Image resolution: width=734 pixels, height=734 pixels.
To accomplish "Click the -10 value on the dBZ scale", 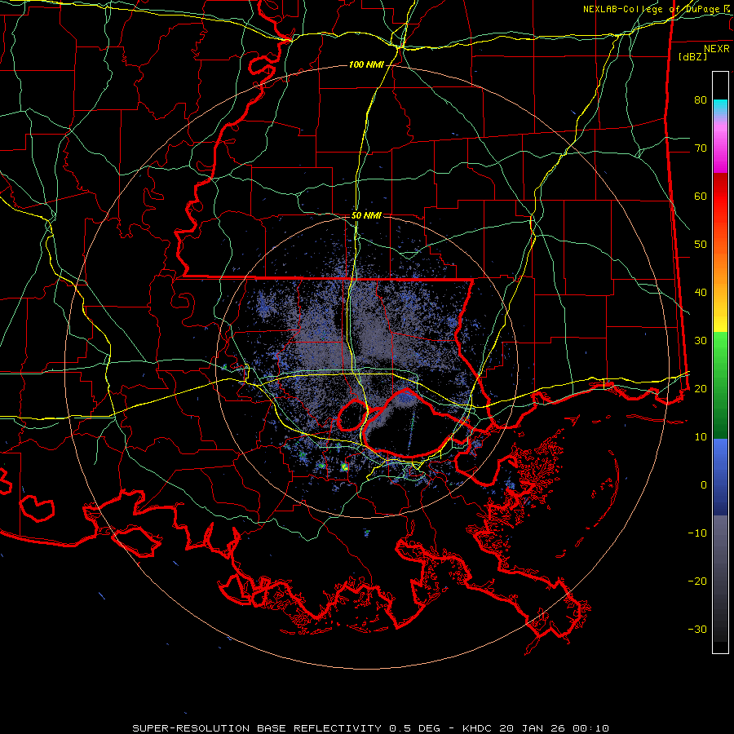I will pos(697,533).
